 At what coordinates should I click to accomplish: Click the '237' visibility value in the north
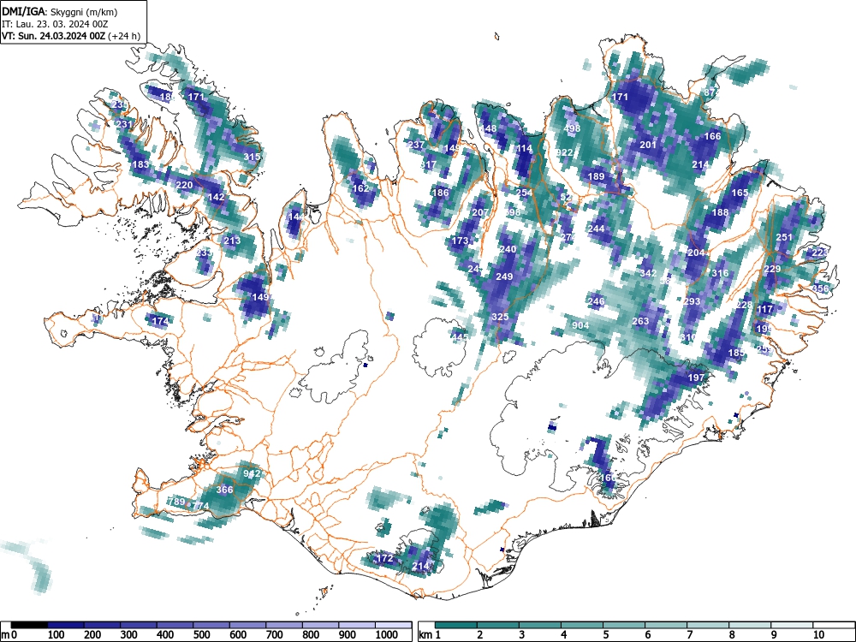click(417, 145)
